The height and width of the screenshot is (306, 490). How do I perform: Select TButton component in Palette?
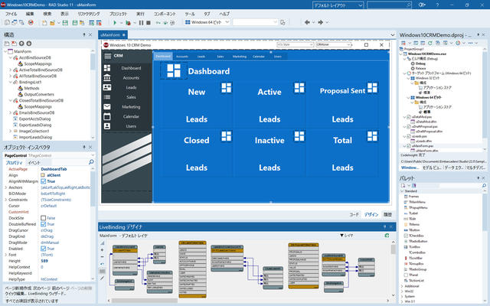(x=414, y=229)
